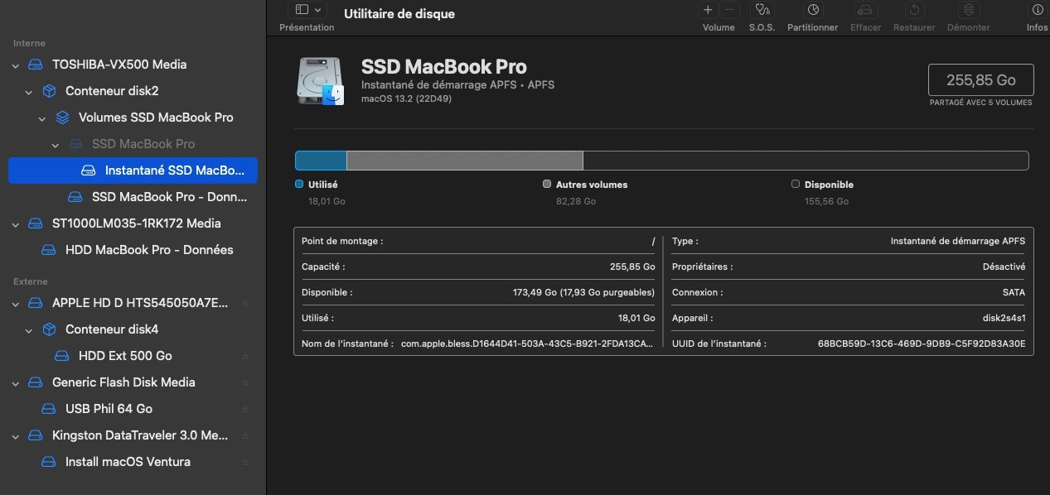1050x495 pixels.
Task: Select HDD Ext 500 Go volume
Action: click(133, 356)
